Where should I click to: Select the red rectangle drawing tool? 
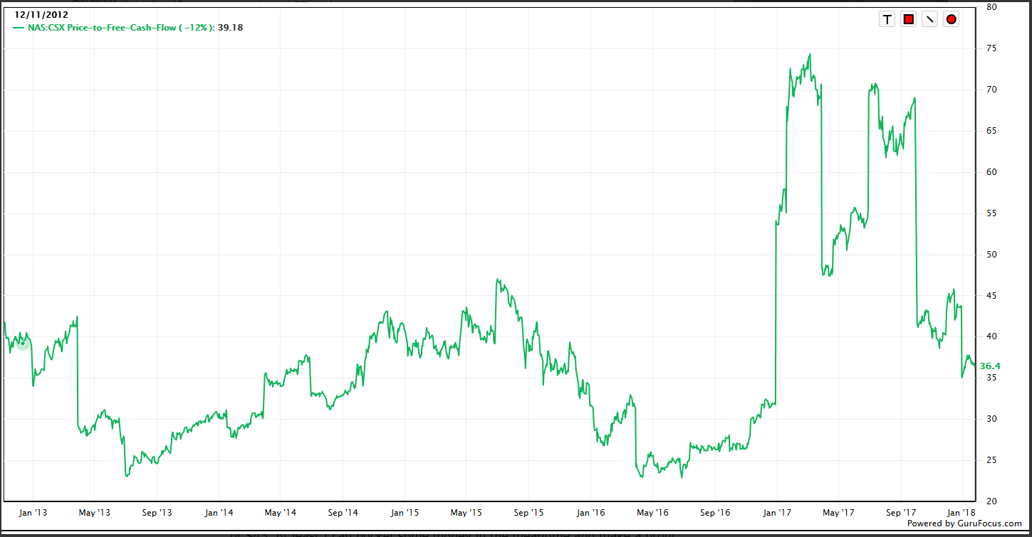click(908, 19)
